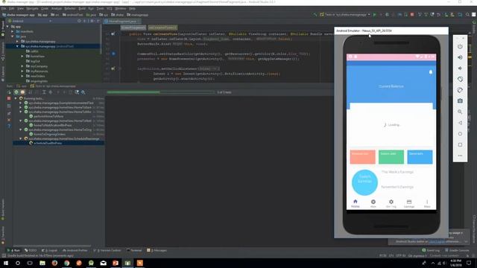Click the Project tree vertical scrollbar
This screenshot has height=268, width=477.
tap(101, 39)
